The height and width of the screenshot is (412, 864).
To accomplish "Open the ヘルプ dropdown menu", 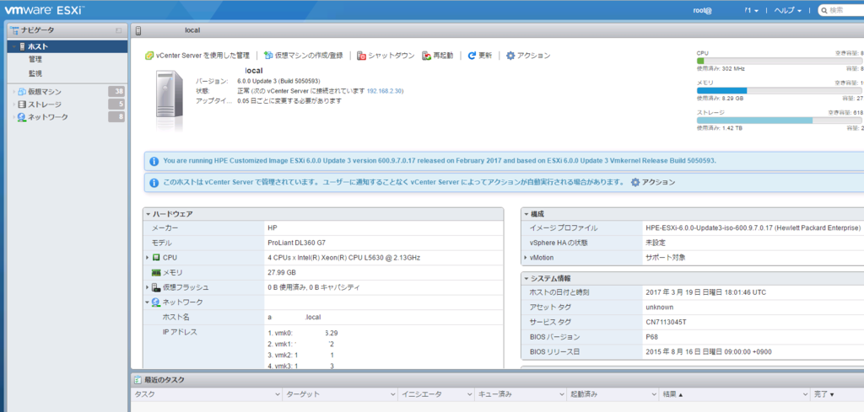I will pyautogui.click(x=788, y=10).
